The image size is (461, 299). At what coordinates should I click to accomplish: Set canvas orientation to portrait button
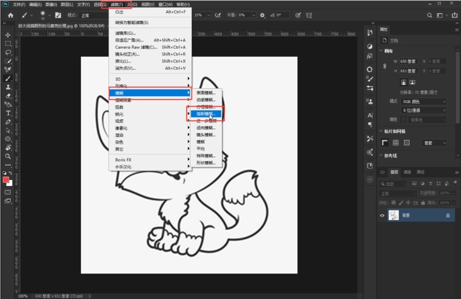coord(404,82)
